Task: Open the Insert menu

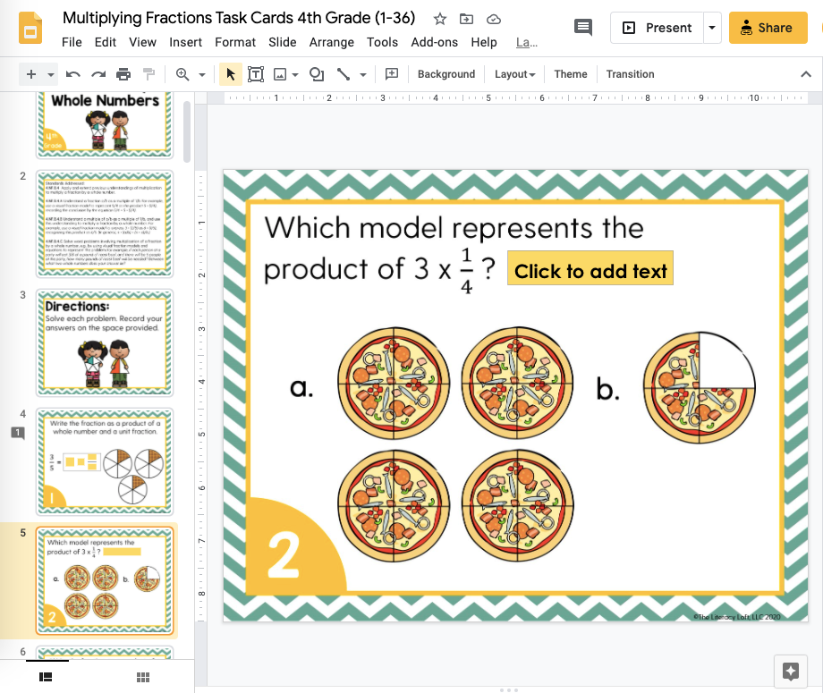Action: pyautogui.click(x=185, y=42)
